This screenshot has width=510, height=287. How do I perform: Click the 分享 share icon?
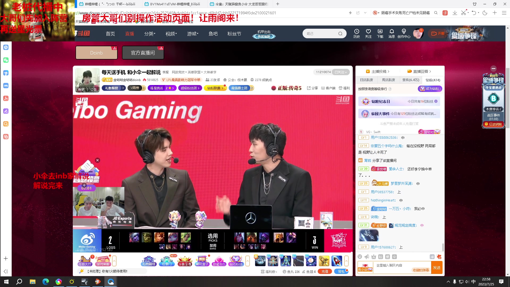[312, 88]
